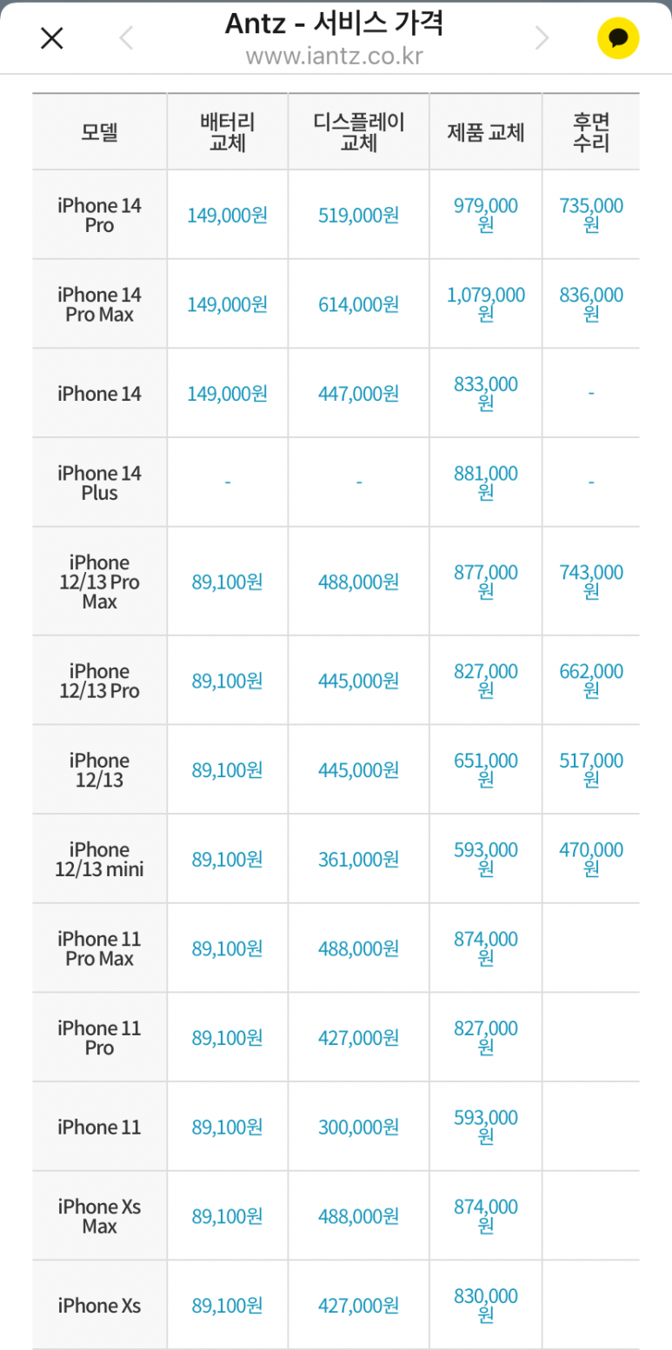Click iPhone Xs Max battery price 89,100원
The width and height of the screenshot is (672, 1350).
click(227, 1216)
